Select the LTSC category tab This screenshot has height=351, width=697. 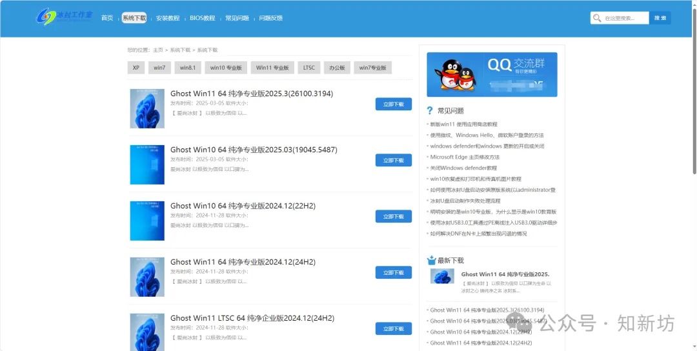tap(309, 68)
